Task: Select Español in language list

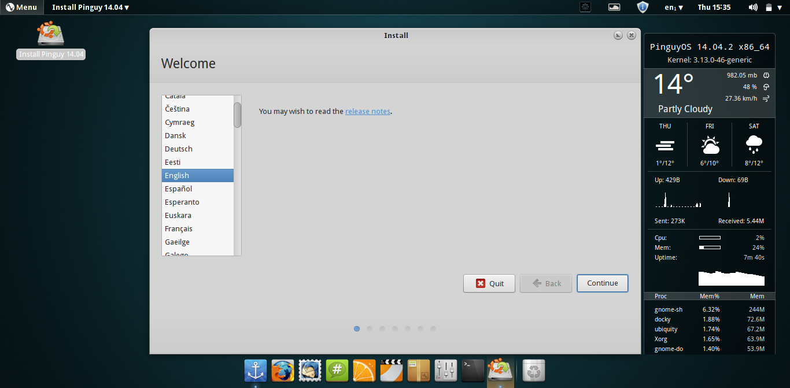Action: tap(198, 189)
